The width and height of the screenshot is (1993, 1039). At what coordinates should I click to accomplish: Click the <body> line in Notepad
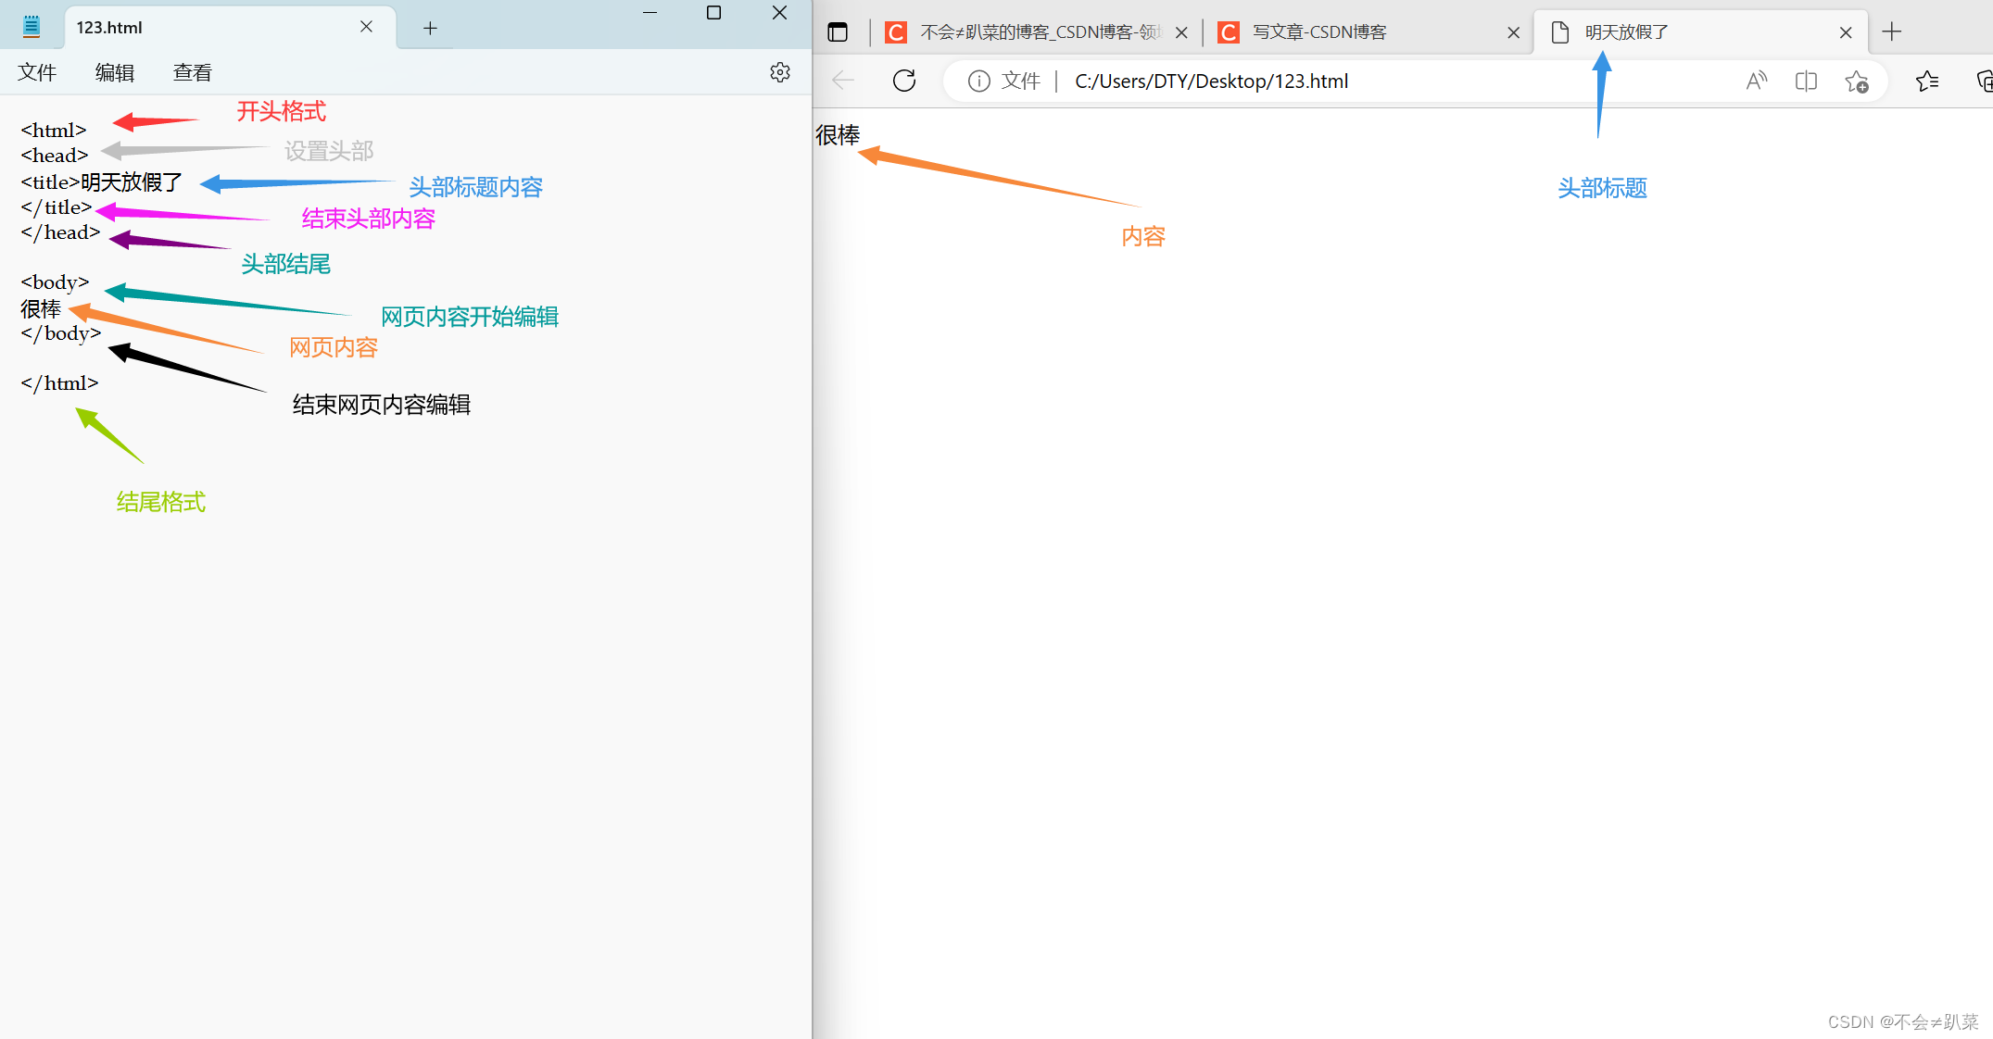[56, 282]
